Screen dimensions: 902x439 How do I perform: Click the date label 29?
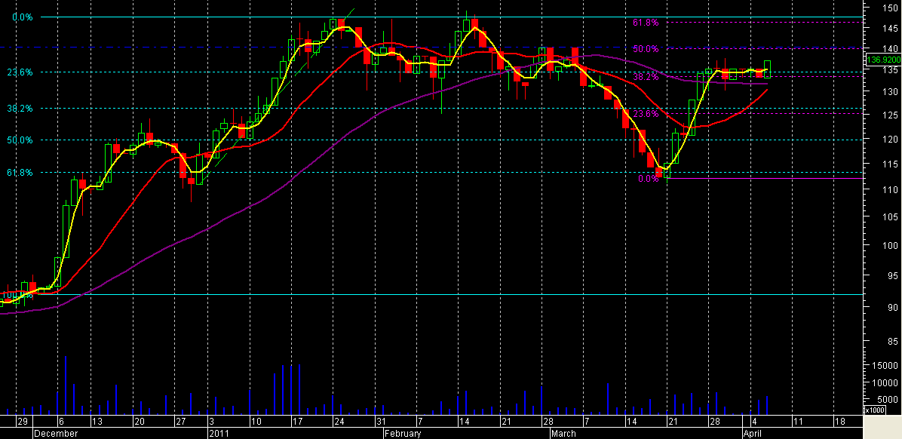[x=22, y=421]
